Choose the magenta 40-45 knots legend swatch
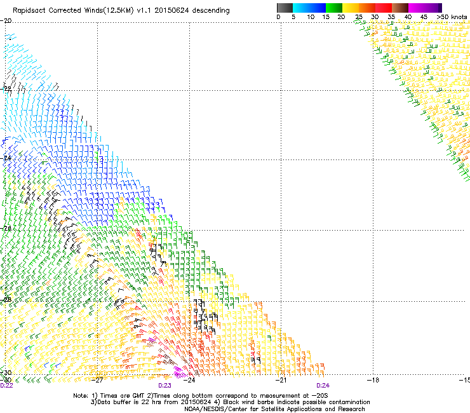This screenshot has height=413, width=470. pyautogui.click(x=417, y=8)
